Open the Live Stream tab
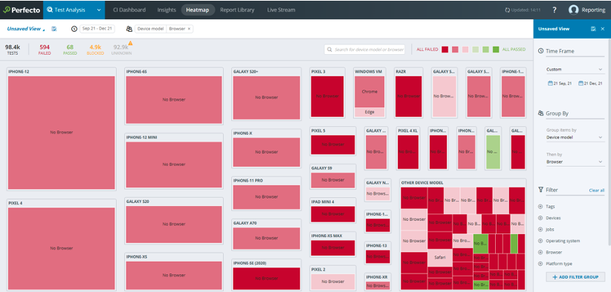Screen dimensions: 611x292 pos(281,10)
